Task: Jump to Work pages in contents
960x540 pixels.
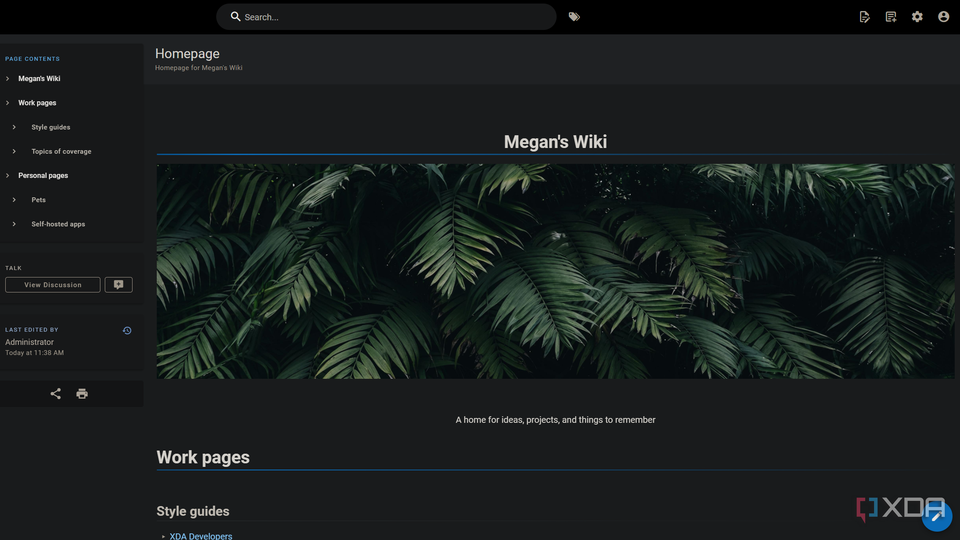Action: [x=37, y=103]
